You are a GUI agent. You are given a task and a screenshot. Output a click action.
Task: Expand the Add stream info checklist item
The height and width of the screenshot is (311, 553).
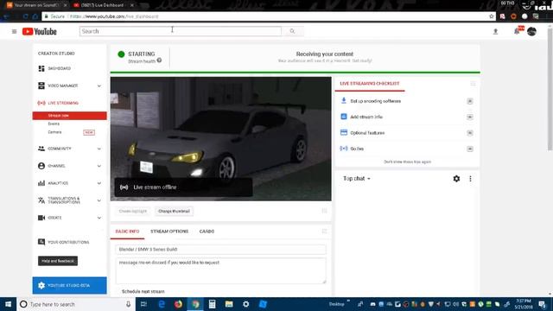tap(470, 117)
